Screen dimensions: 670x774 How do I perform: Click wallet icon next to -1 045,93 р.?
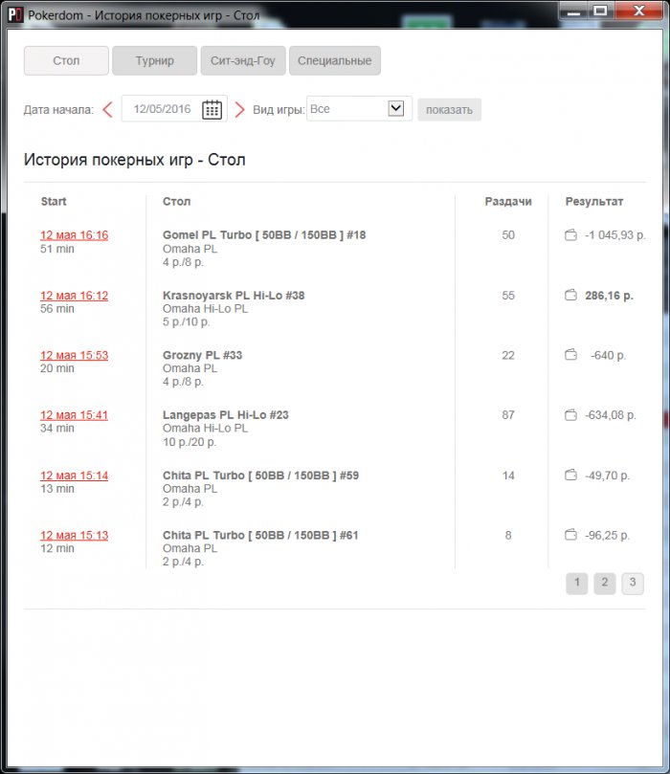point(570,235)
